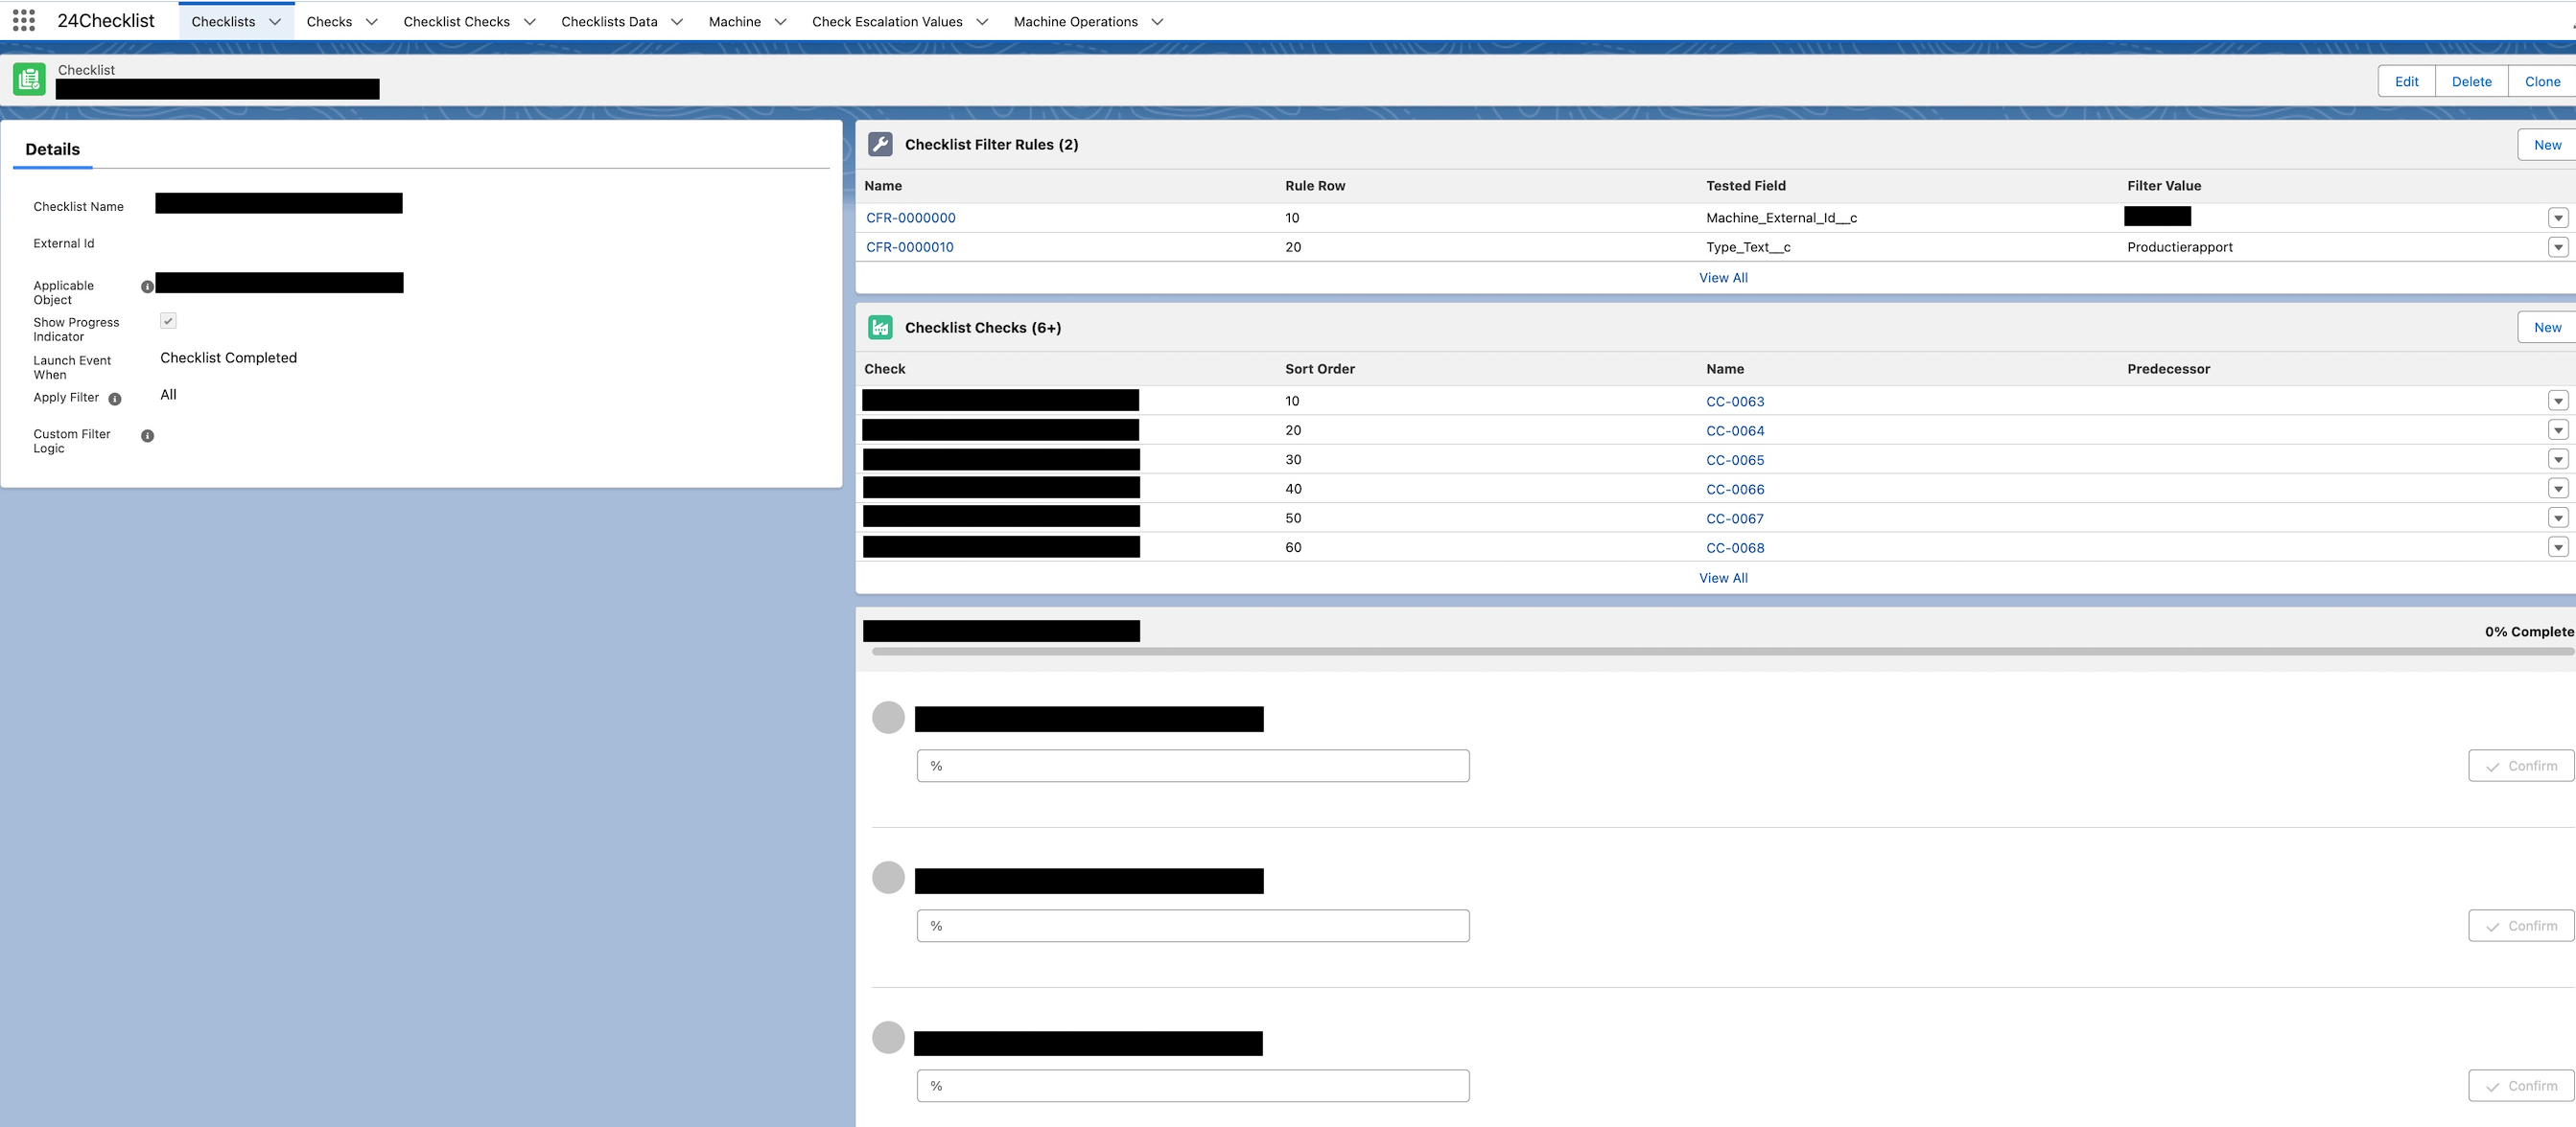Toggle Show Progress Indicator checkbox
Image resolution: width=2576 pixels, height=1127 pixels.
pos(168,321)
